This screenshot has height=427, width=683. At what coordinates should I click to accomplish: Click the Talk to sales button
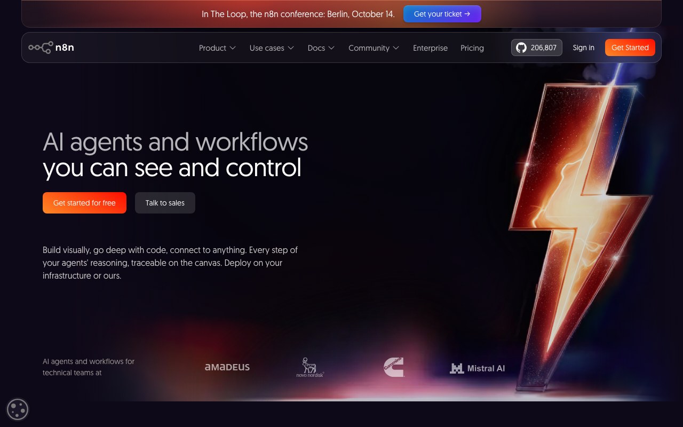point(165,203)
